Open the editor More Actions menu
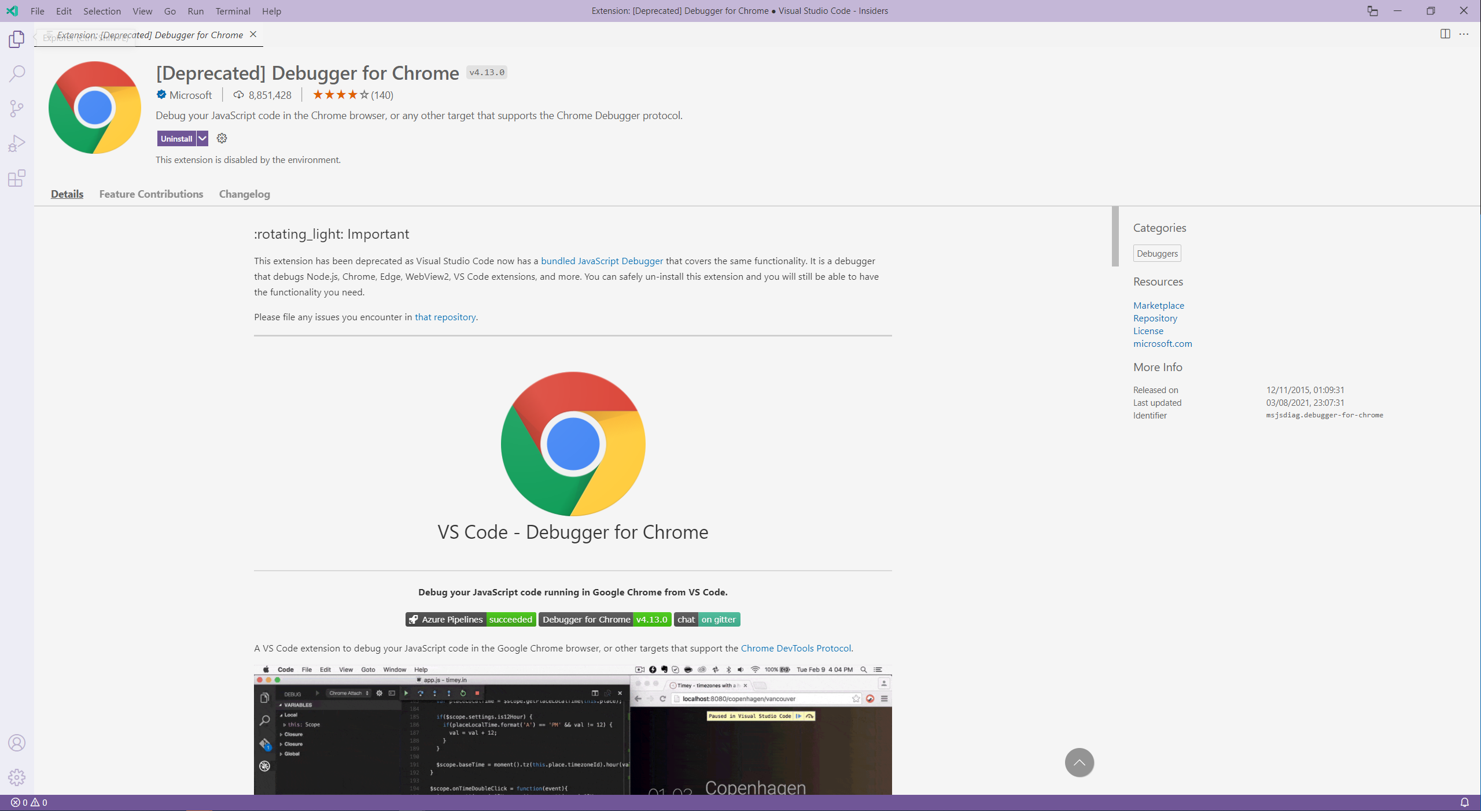Screen dimensions: 1481x811 pos(1465,34)
